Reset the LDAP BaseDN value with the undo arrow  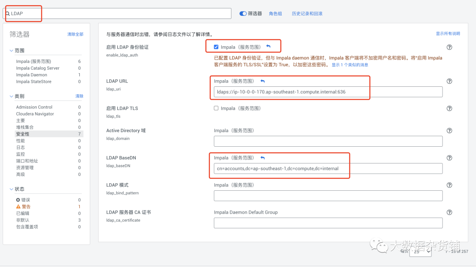[x=263, y=158]
